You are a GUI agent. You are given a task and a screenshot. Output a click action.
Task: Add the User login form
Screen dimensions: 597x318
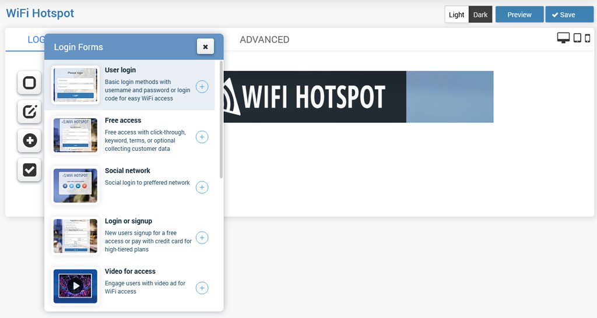click(202, 87)
